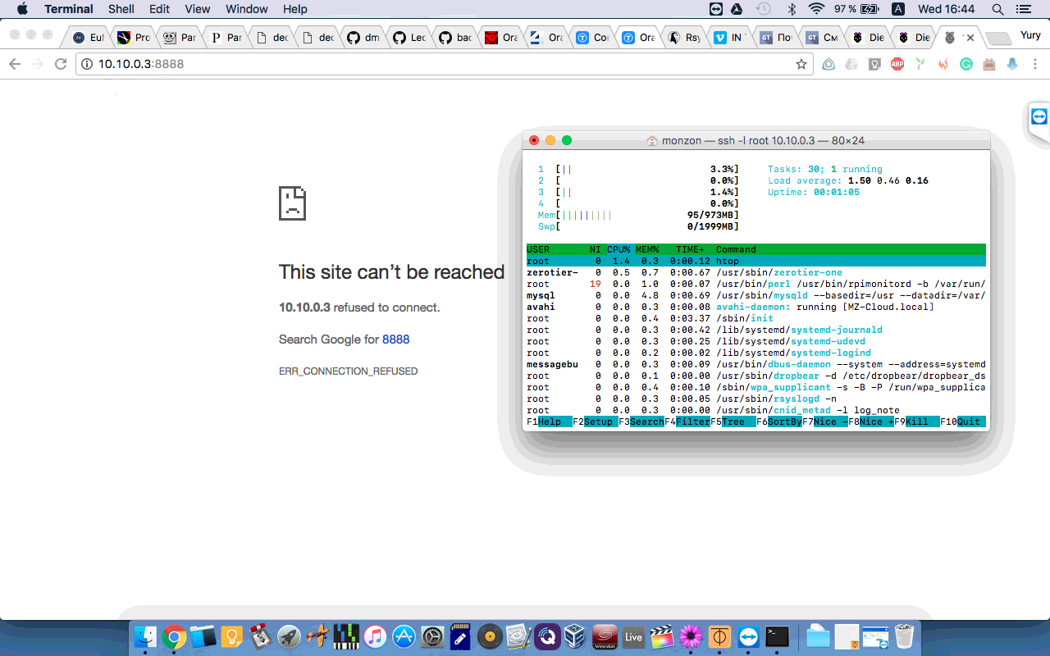Bookmark the page with the star icon
Viewport: 1050px width, 656px height.
pyautogui.click(x=801, y=64)
